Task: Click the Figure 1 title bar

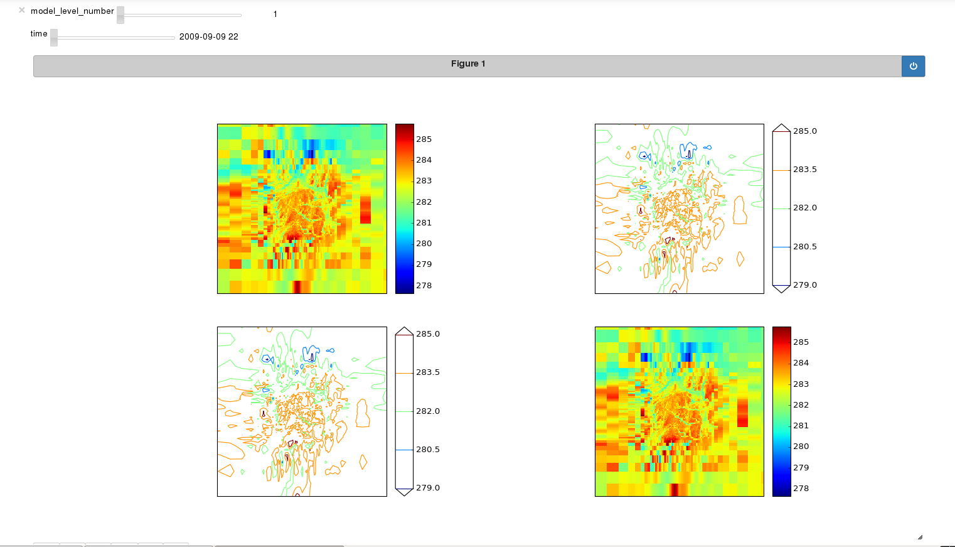Action: click(x=467, y=66)
